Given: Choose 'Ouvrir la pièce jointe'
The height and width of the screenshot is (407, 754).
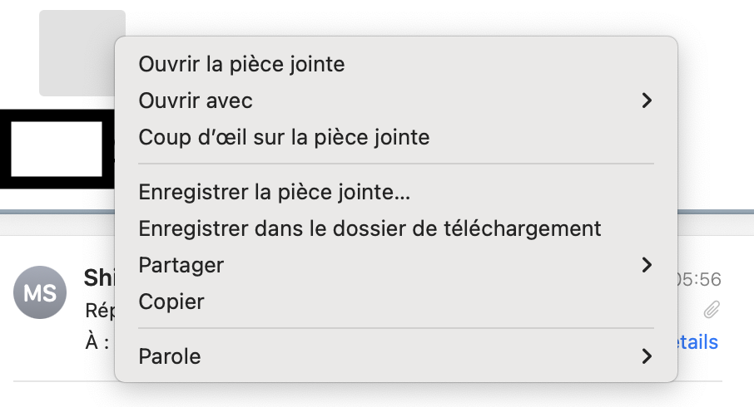Looking at the screenshot, I should point(241,64).
